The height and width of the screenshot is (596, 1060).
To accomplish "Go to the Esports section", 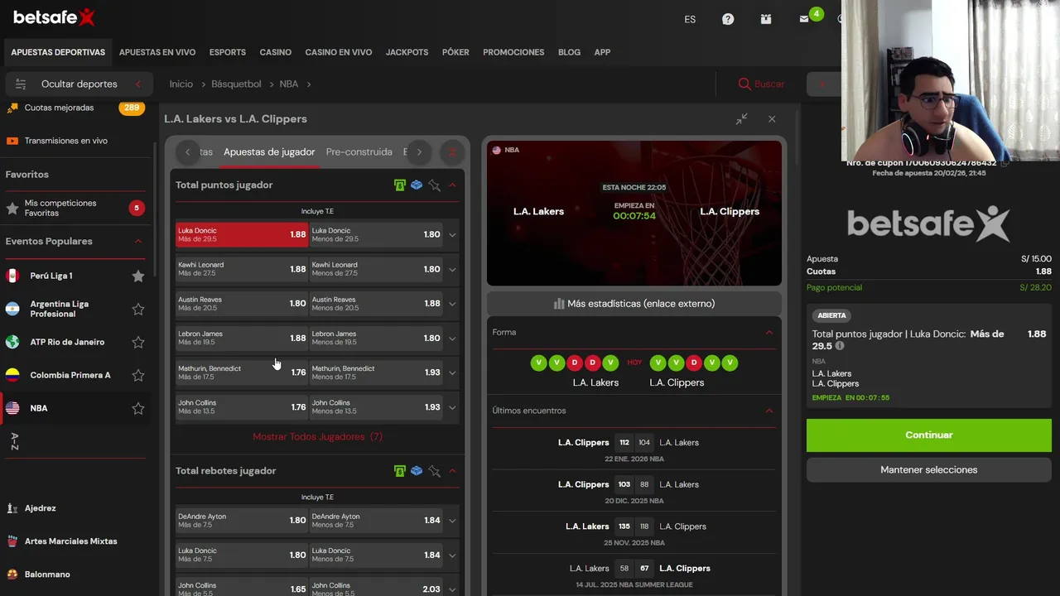I will pyautogui.click(x=228, y=52).
